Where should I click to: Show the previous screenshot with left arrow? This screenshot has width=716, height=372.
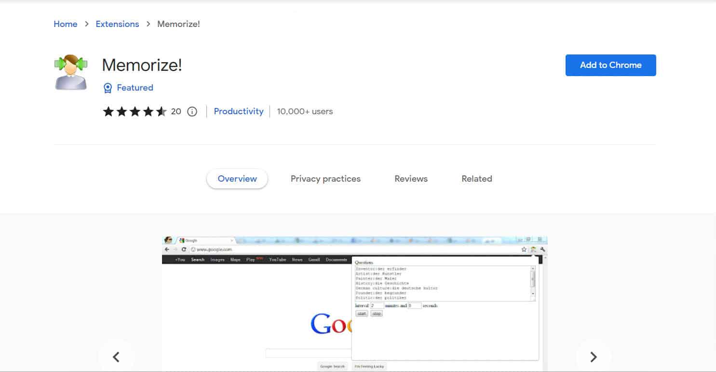click(x=116, y=357)
